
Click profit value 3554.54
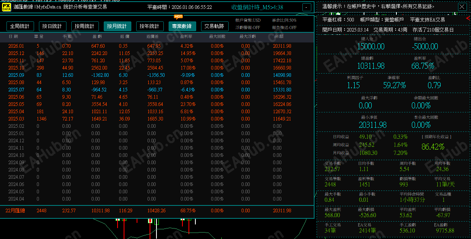click(x=99, y=104)
